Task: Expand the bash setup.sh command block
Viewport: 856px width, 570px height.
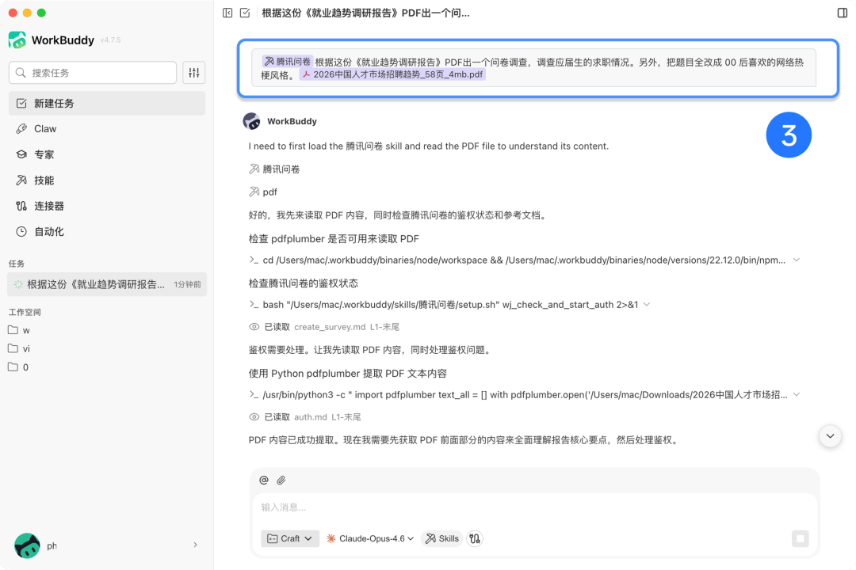Action: point(647,304)
